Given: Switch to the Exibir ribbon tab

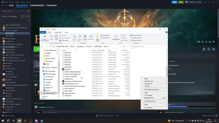Looking at the screenshot, I should 67,32.
